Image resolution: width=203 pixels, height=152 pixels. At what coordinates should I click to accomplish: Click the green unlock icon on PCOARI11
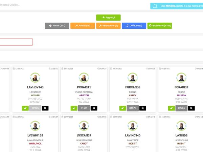pos(74,108)
